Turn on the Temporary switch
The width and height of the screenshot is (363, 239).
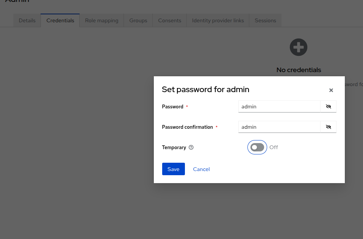pos(257,147)
